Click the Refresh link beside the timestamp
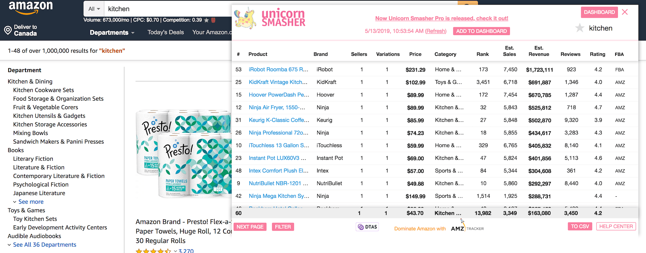The height and width of the screenshot is (253, 646). pos(436,31)
